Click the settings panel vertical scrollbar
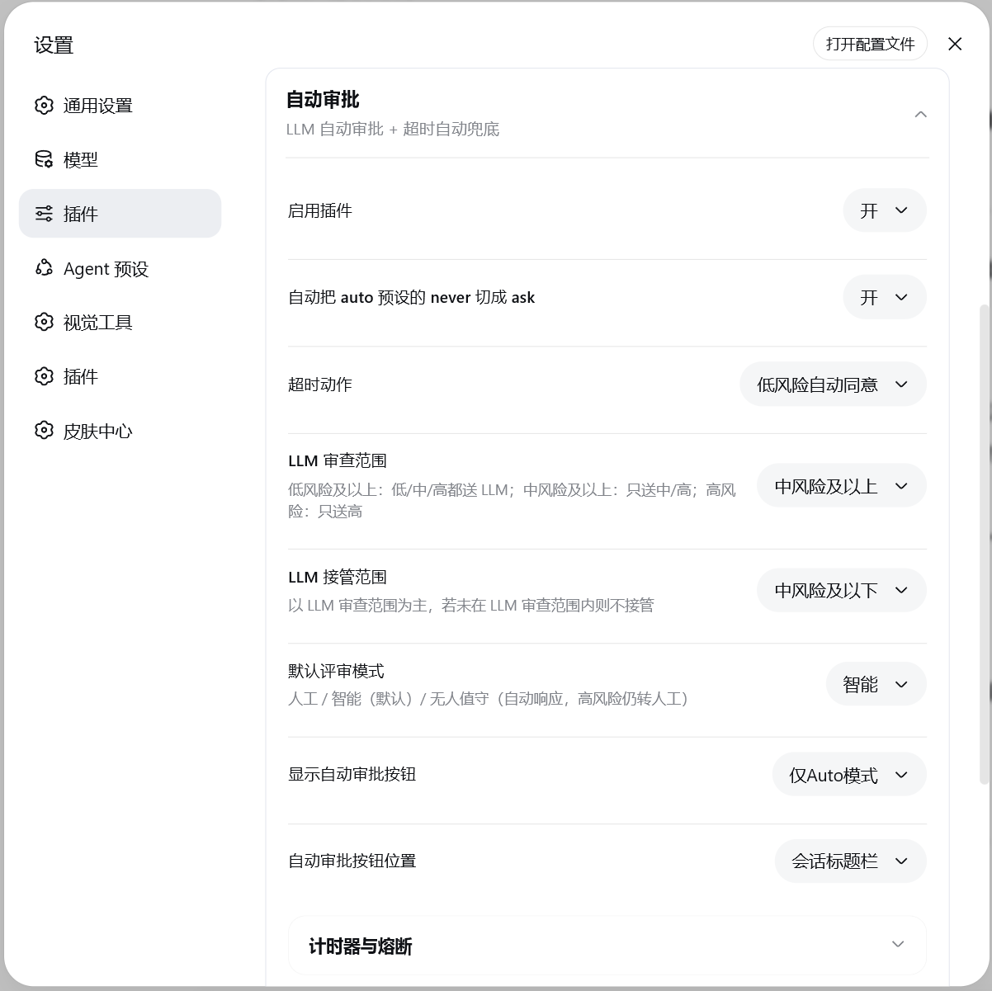 984,545
